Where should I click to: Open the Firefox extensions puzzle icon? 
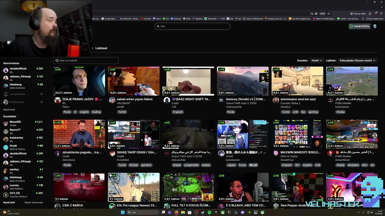[370, 13]
